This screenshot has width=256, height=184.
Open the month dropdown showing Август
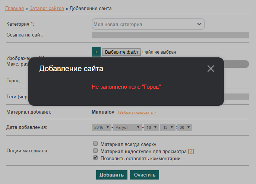(x=127, y=127)
